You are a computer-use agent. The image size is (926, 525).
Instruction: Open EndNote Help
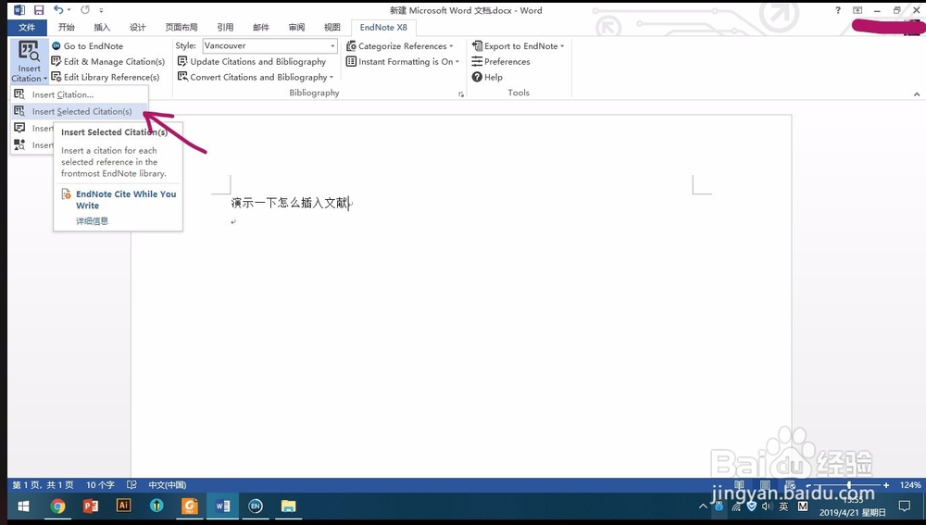click(x=487, y=77)
